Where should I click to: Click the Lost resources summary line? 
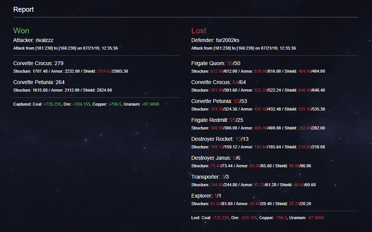pos(258,218)
